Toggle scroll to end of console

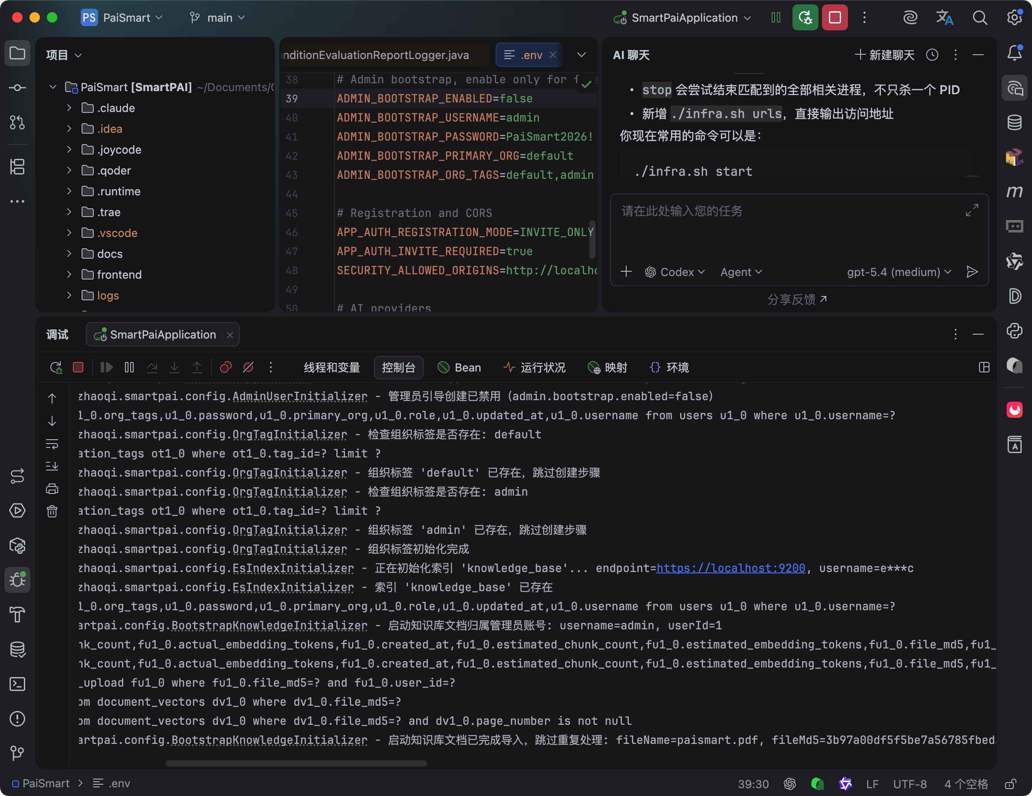coord(52,466)
